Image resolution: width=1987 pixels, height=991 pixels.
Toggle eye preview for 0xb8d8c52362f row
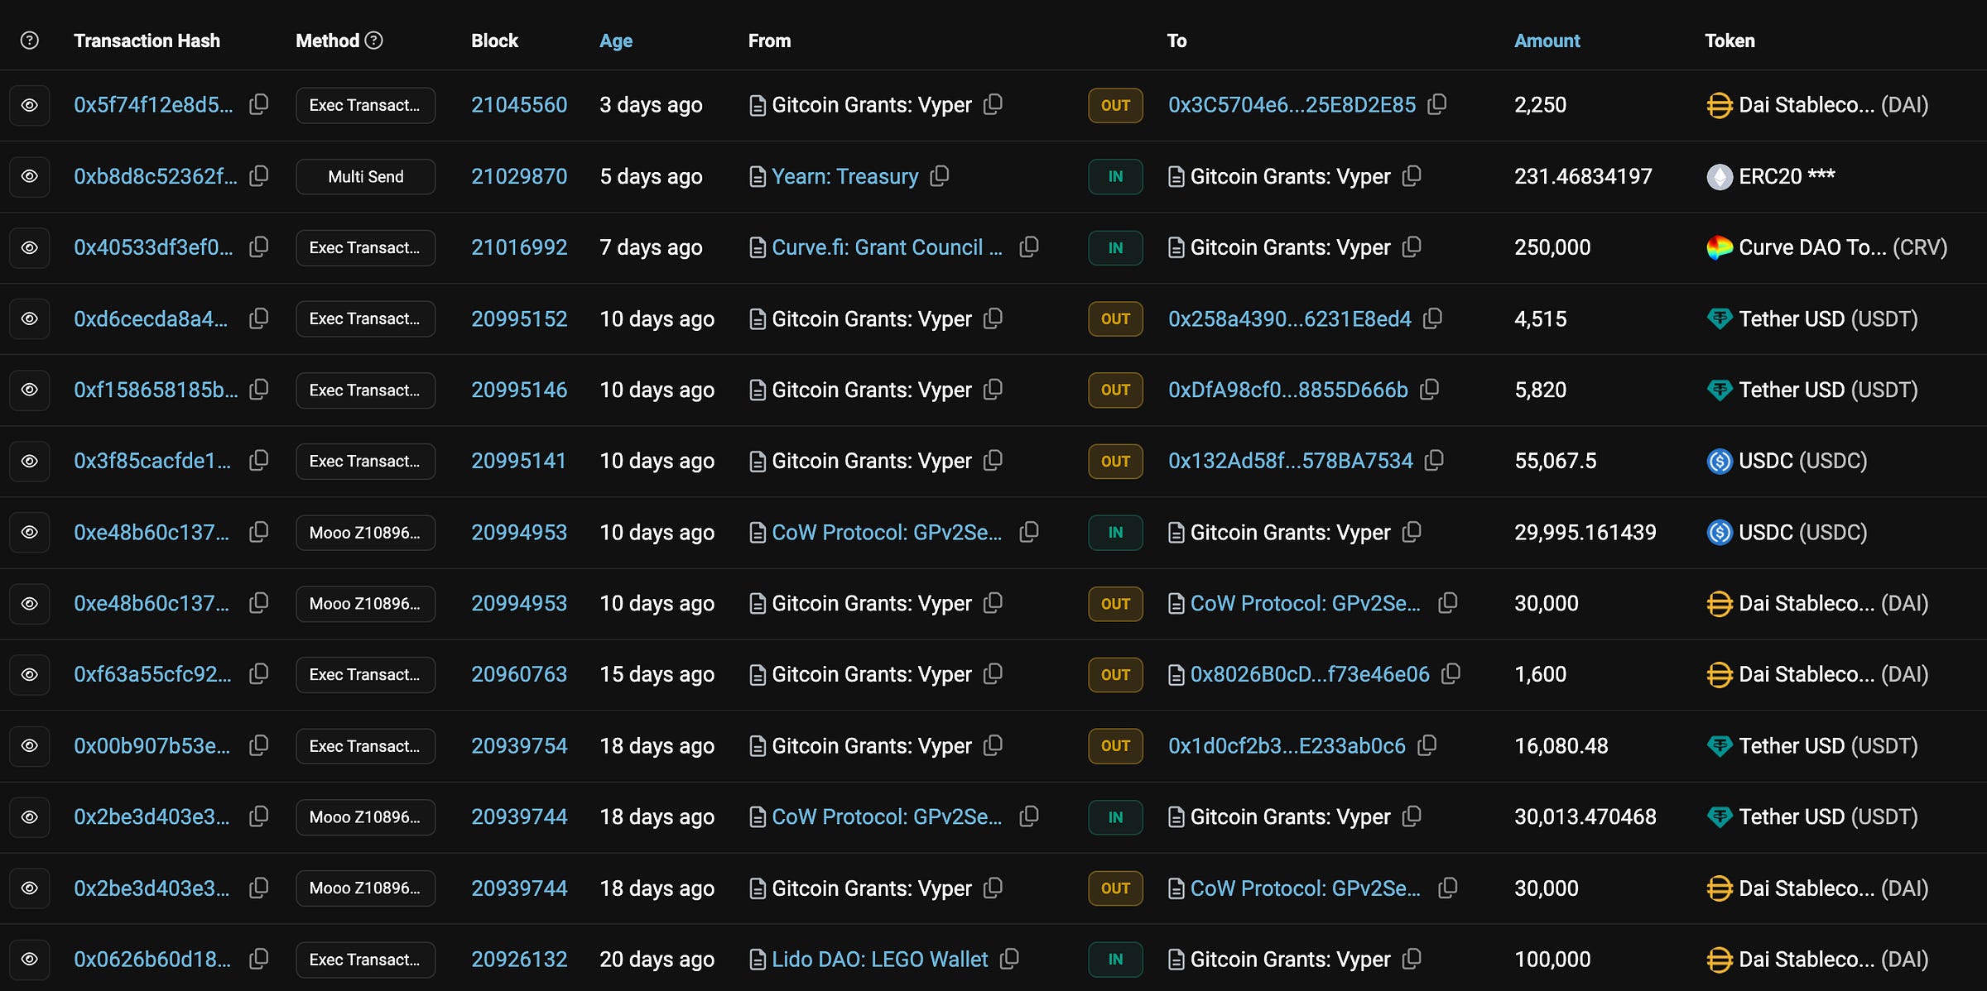coord(29,176)
